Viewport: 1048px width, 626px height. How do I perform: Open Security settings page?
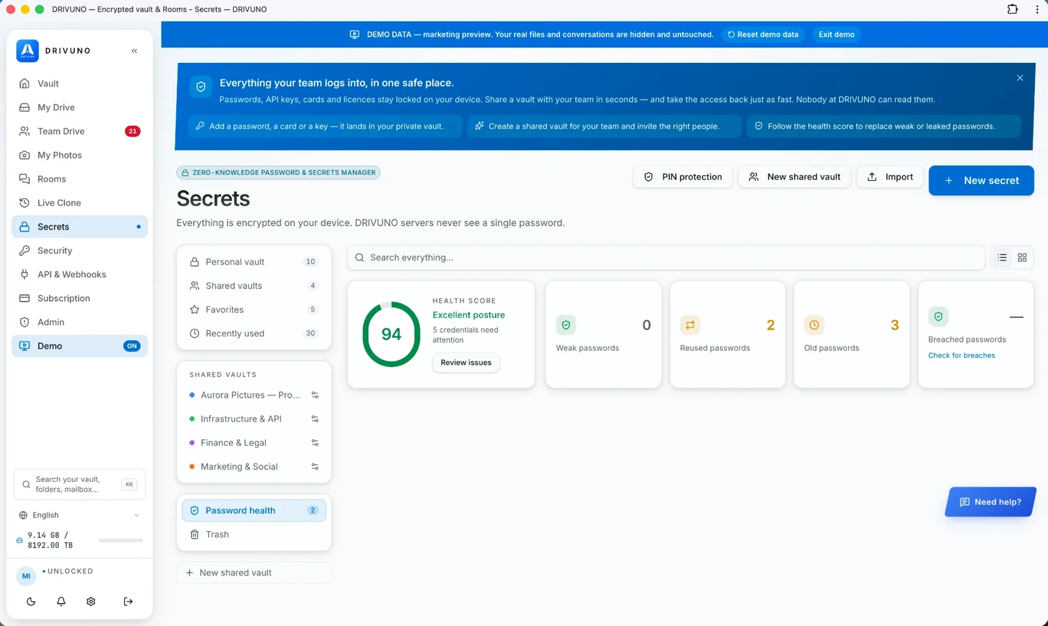point(79,250)
